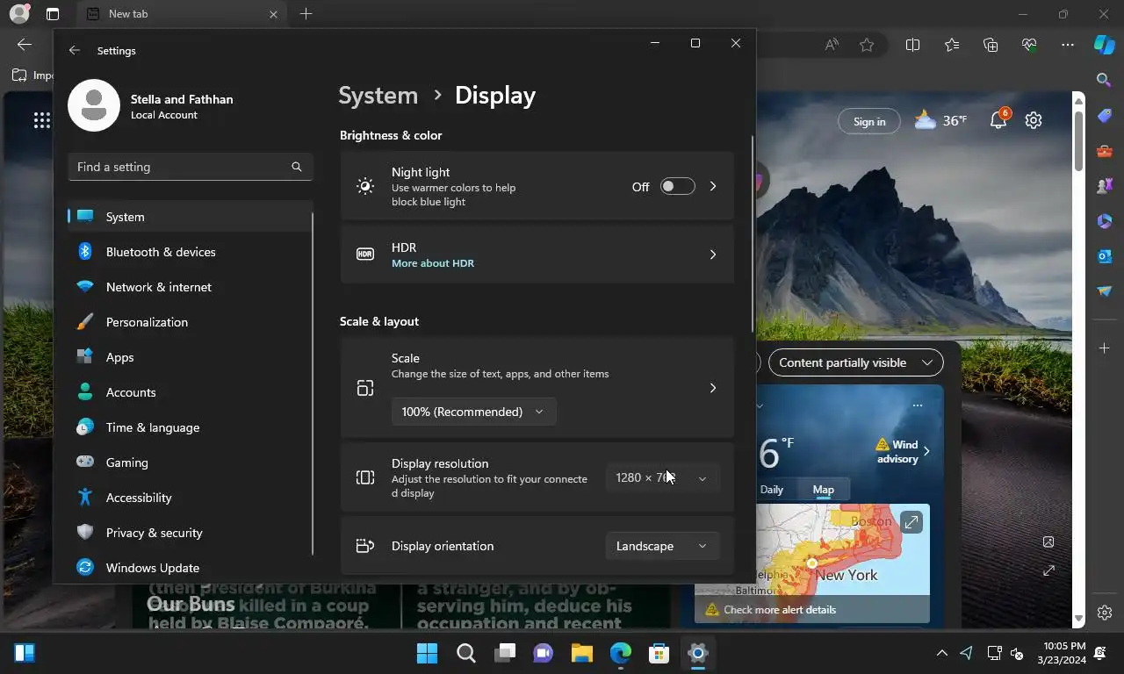Click the Find a setting search box

(x=180, y=167)
